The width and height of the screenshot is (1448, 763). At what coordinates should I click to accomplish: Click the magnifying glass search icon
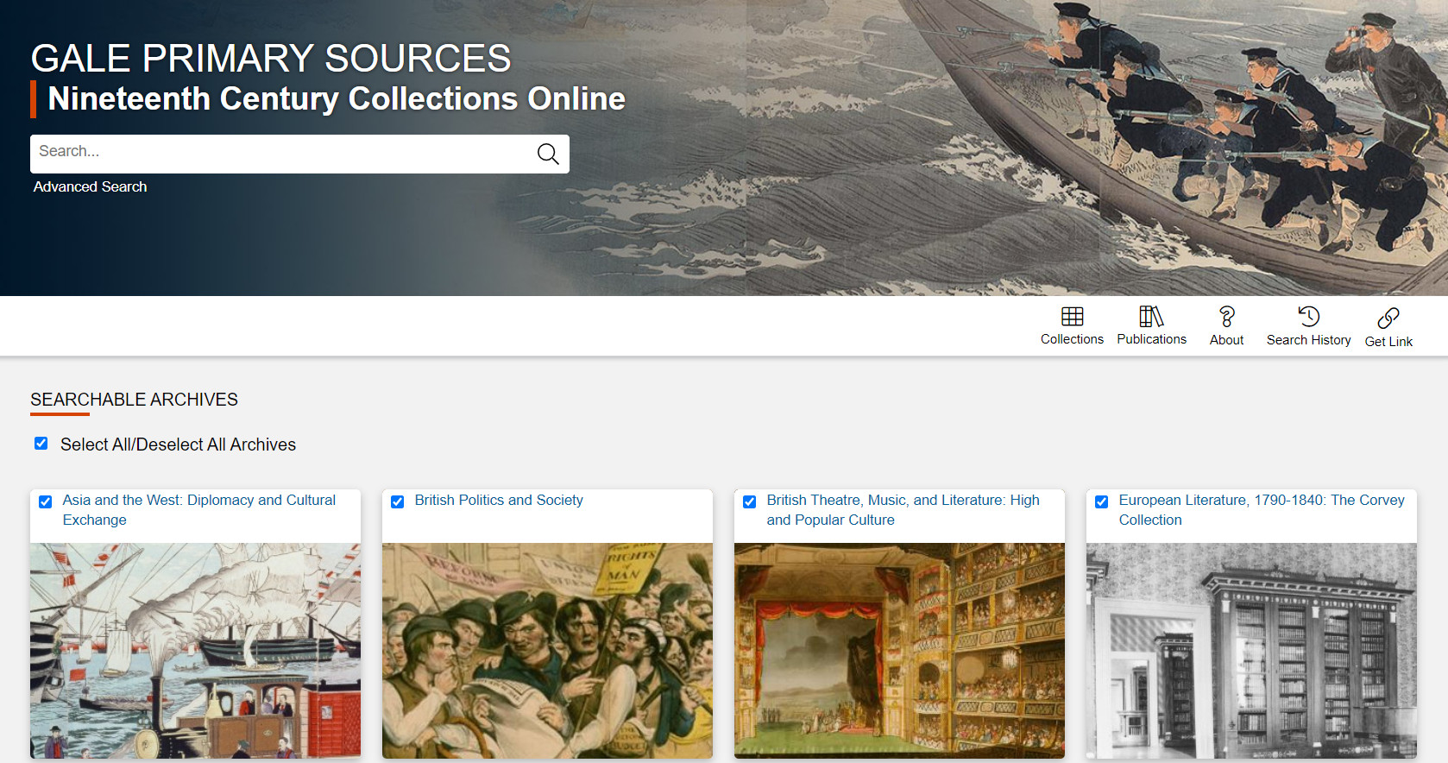tap(548, 154)
